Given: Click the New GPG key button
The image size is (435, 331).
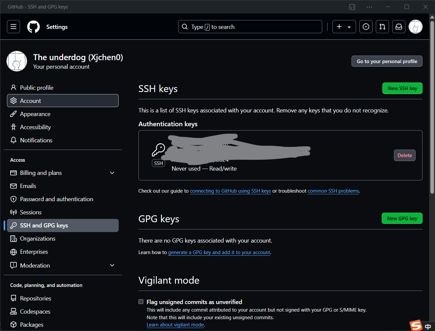Looking at the screenshot, I should tap(402, 219).
